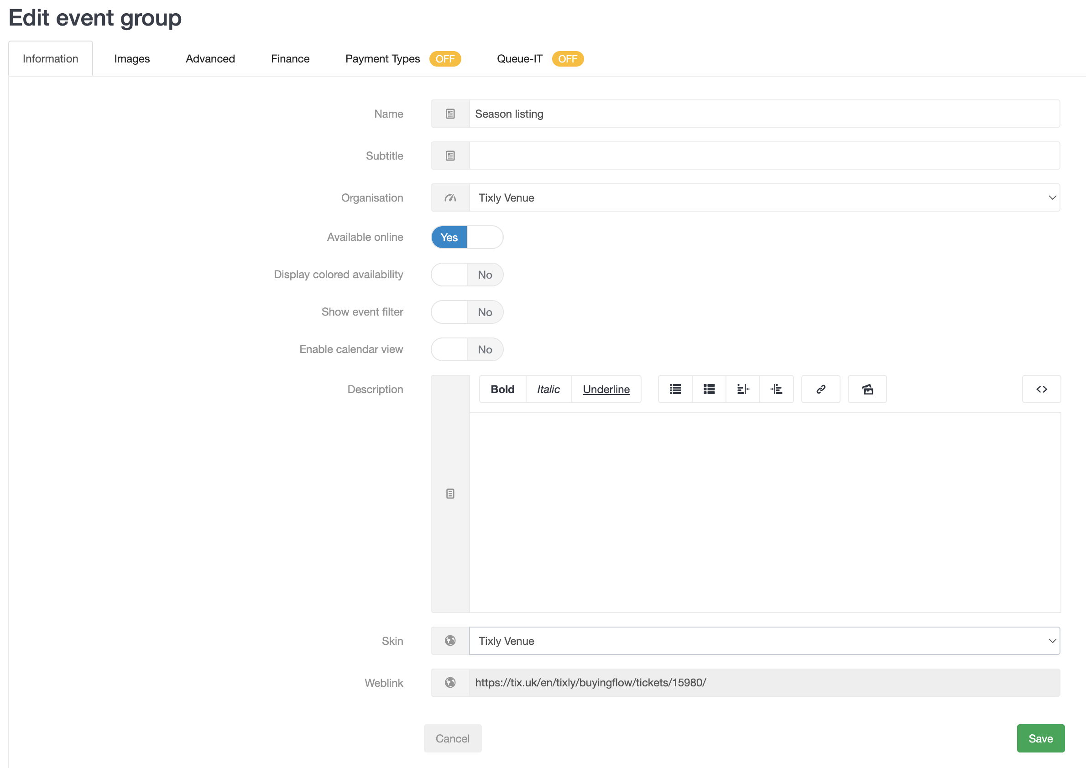Turn off the Available online toggle
This screenshot has width=1086, height=768.
(467, 237)
